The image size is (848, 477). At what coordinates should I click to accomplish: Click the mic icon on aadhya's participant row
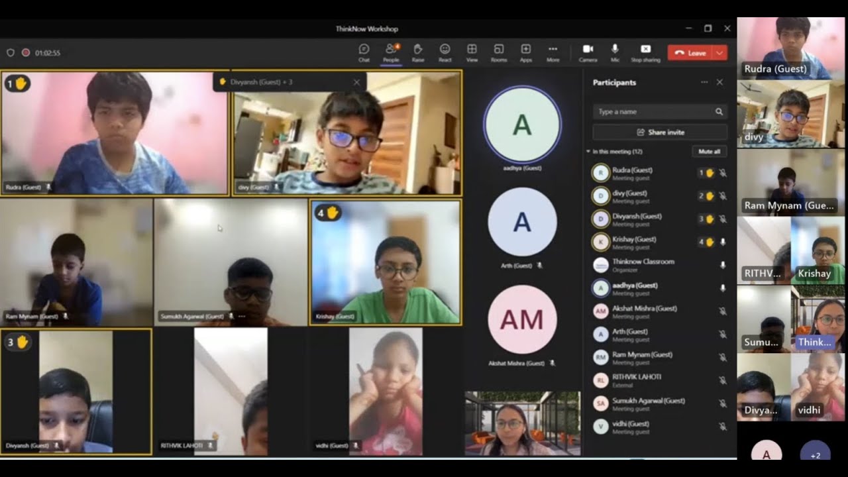(x=723, y=288)
